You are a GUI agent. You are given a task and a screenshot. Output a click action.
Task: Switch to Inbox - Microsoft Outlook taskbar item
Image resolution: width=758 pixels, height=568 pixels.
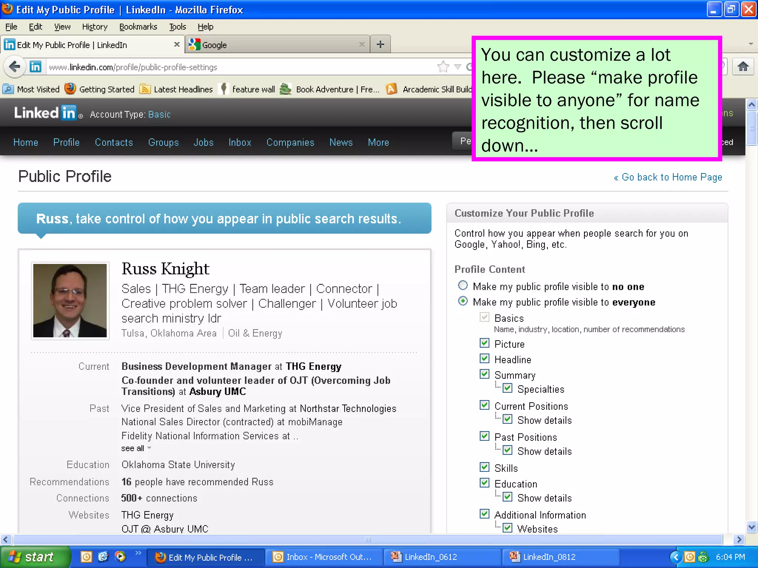(x=323, y=557)
